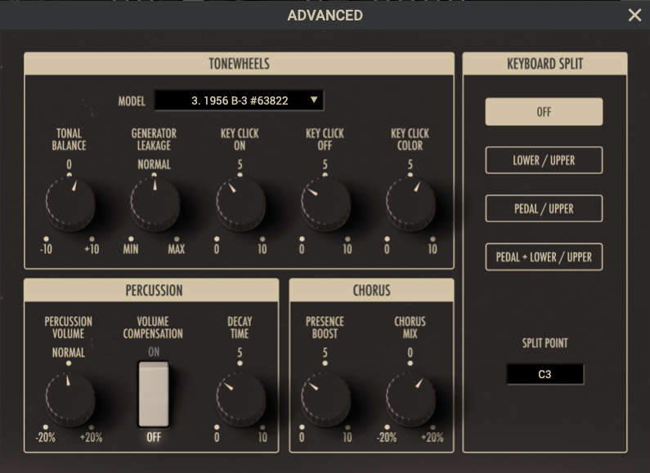The width and height of the screenshot is (650, 473).
Task: Click the Decay Time knob
Action: point(240,396)
